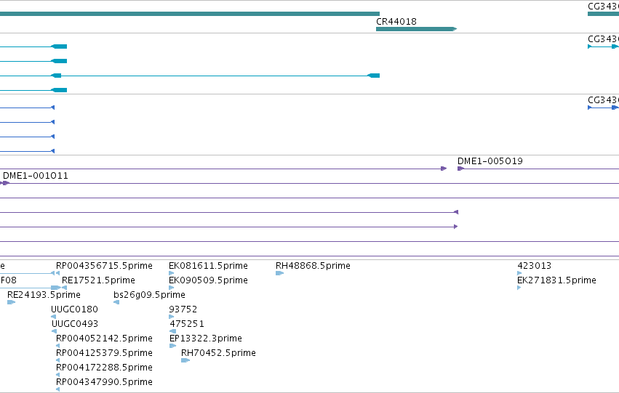This screenshot has width=619, height=393.
Task: Select the EK271831.5prime label
Action: tap(556, 280)
